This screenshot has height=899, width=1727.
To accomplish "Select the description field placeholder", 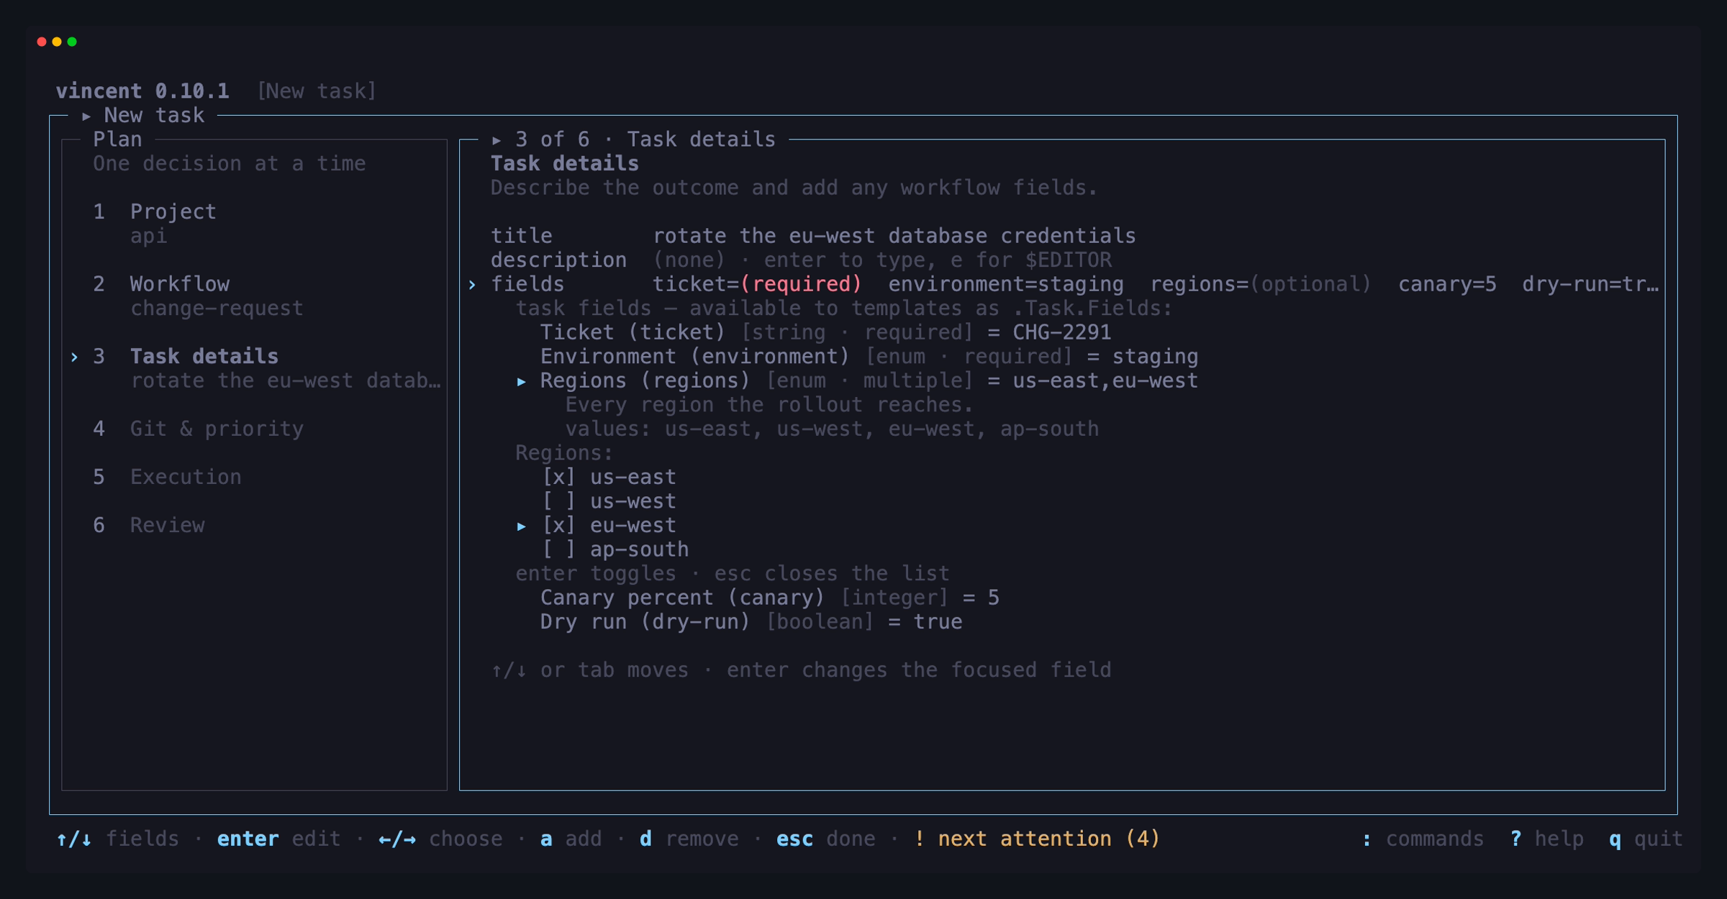I will pos(882,260).
